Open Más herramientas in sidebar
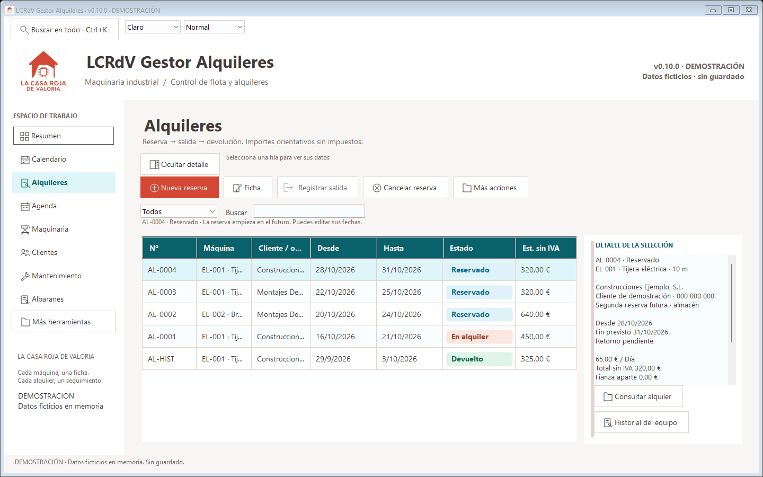 (x=64, y=322)
